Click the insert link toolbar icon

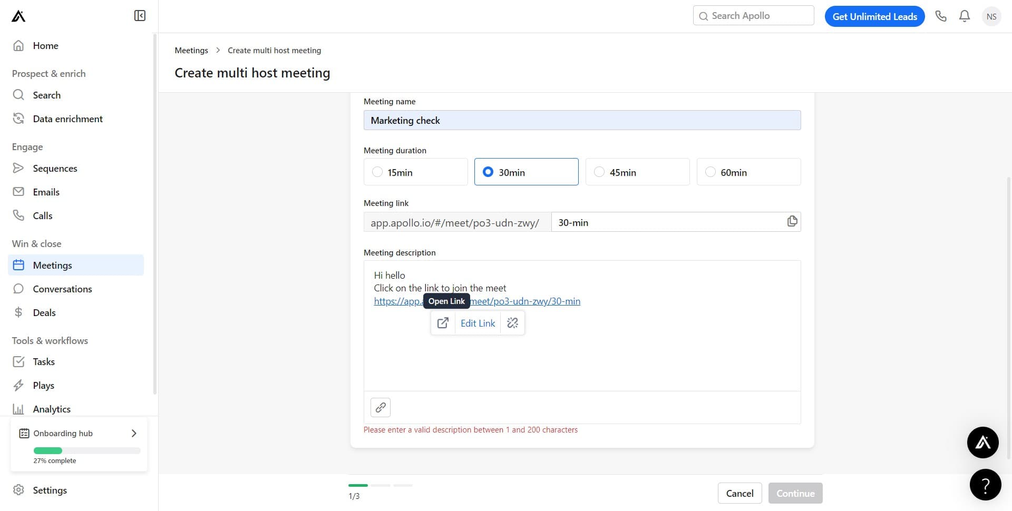pyautogui.click(x=381, y=407)
